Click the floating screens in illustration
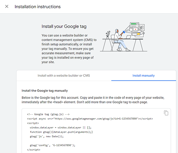The height and width of the screenshot is (153, 178). 137,30
